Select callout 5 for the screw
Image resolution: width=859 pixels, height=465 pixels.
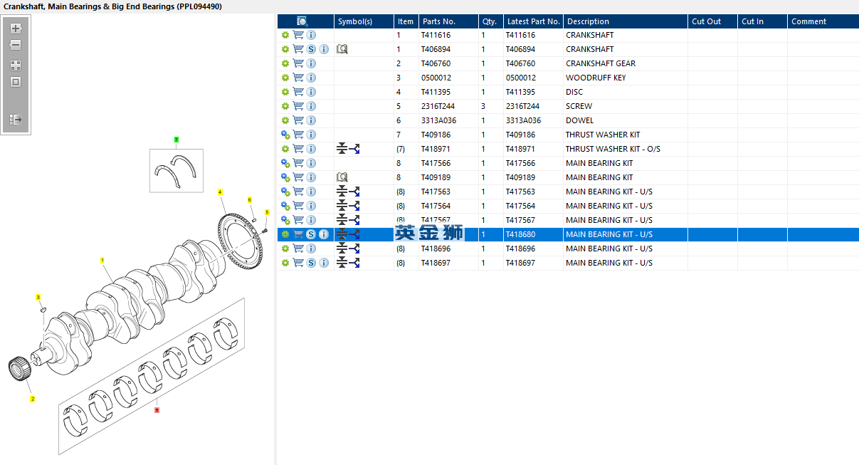point(267,211)
